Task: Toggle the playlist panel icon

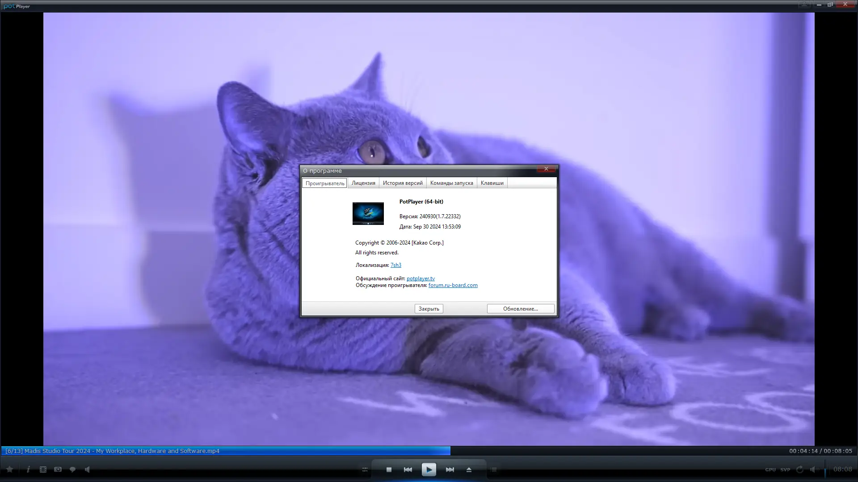Action: point(494,470)
